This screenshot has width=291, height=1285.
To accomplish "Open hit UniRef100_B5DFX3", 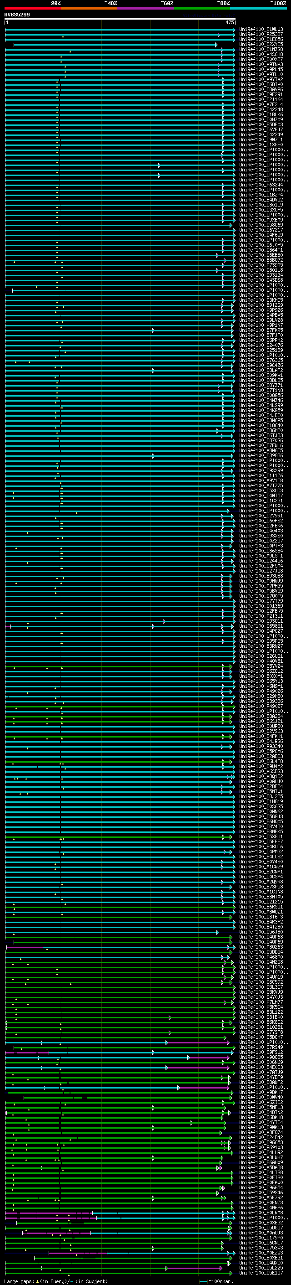I will pyautogui.click(x=261, y=125).
